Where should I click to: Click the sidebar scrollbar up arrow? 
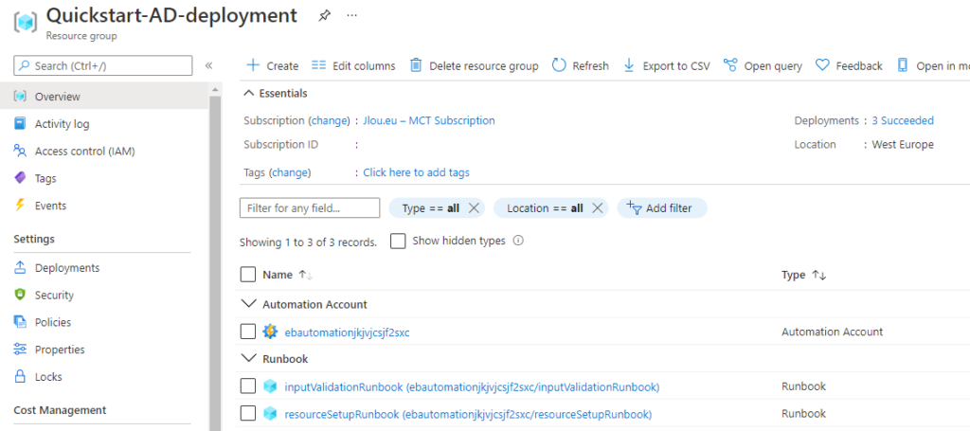pyautogui.click(x=216, y=90)
